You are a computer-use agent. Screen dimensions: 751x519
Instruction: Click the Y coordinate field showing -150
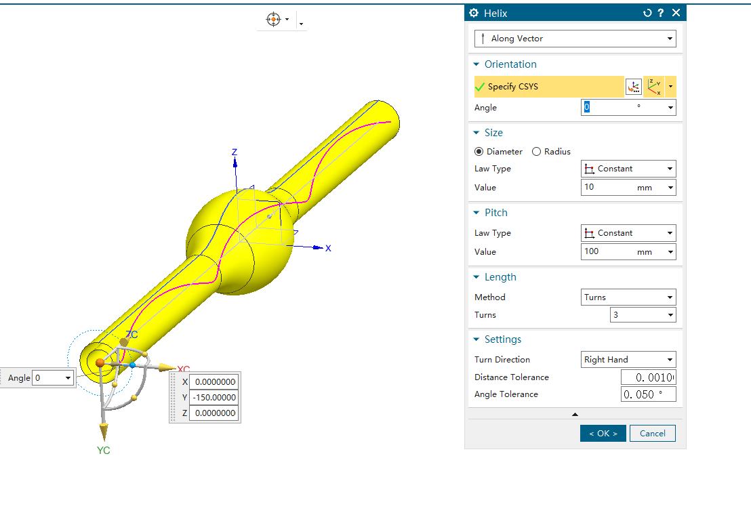tap(214, 398)
